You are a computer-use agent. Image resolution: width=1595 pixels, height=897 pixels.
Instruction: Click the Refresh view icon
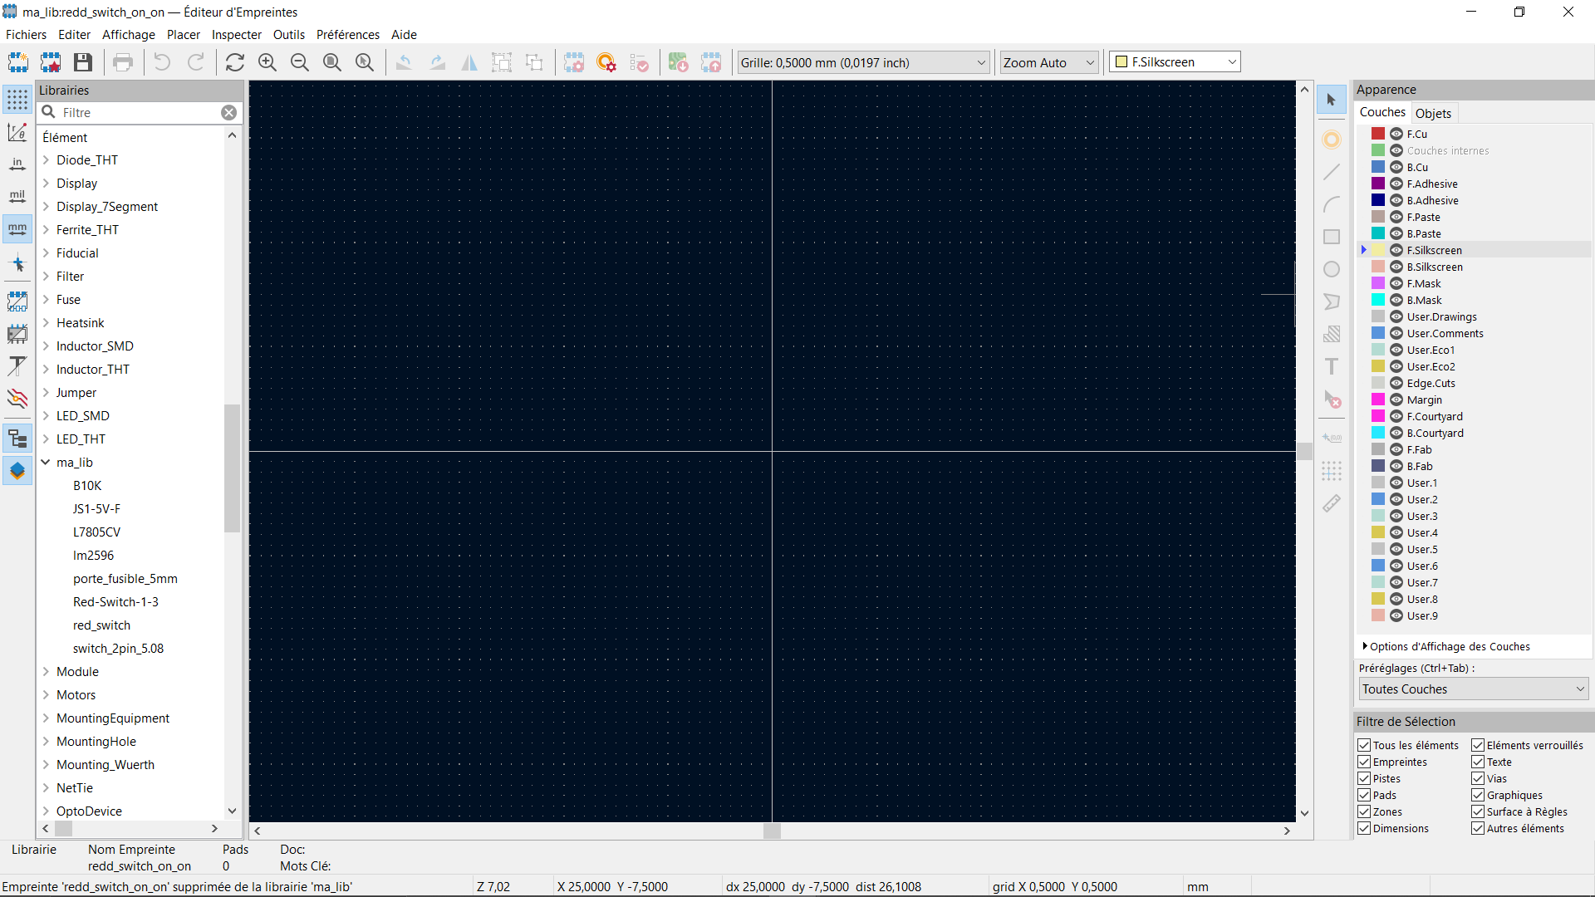coord(235,62)
